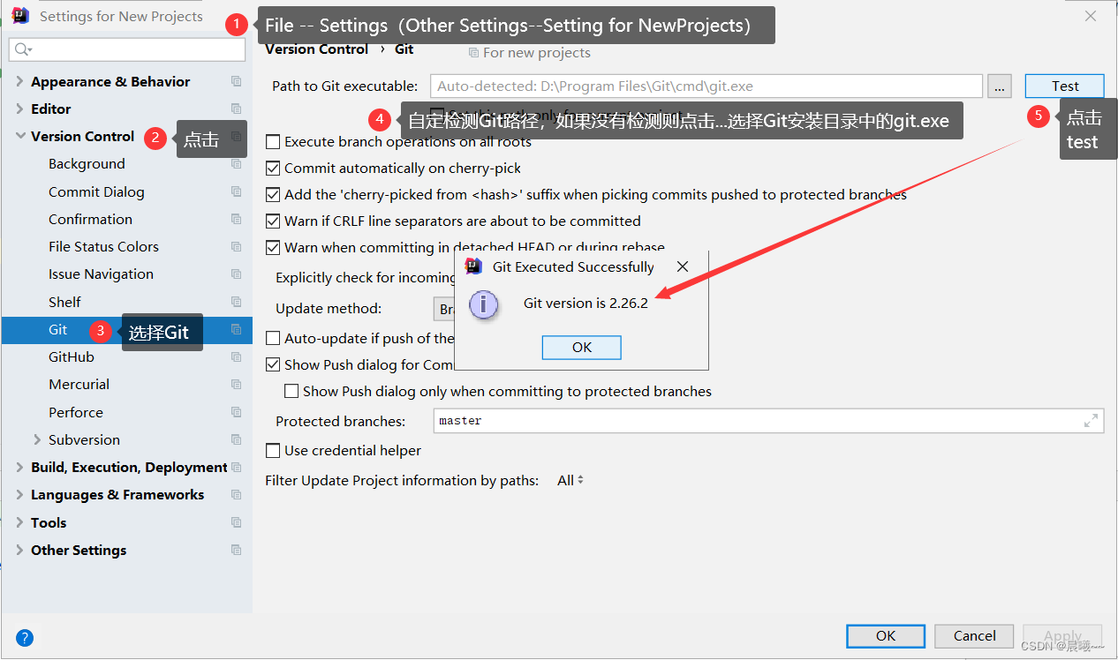The image size is (1118, 660).
Task: Click the browse '...' button for Git path
Action: (1000, 86)
